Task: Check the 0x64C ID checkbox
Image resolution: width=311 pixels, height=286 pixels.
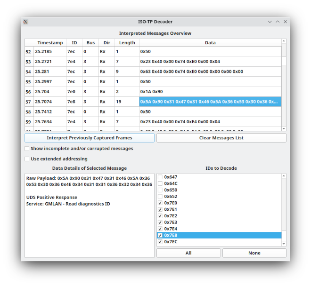Action: click(x=160, y=183)
